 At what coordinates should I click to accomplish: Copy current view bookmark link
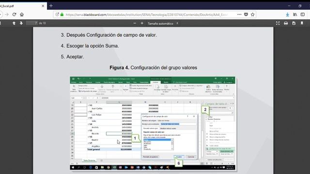pos(302,23)
